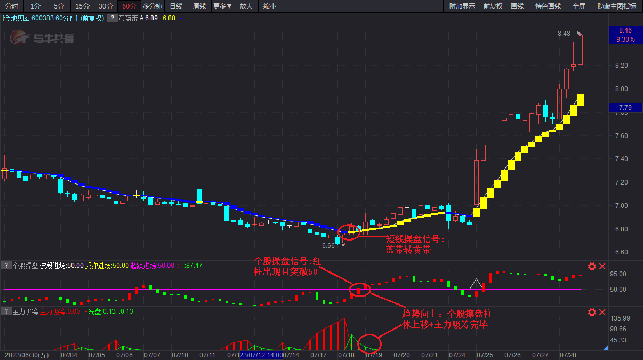This screenshot has width=643, height=360.
Task: Click the 07/25 date on time axis
Action: 485,355
